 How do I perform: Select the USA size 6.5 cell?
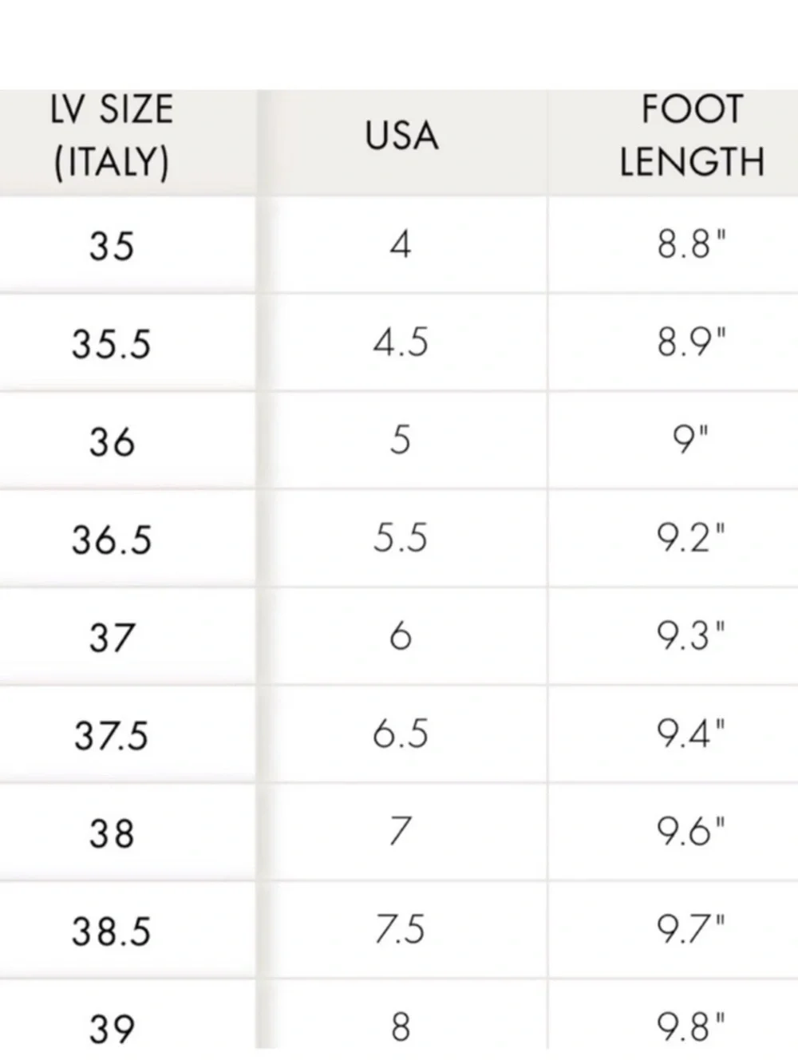tap(401, 734)
